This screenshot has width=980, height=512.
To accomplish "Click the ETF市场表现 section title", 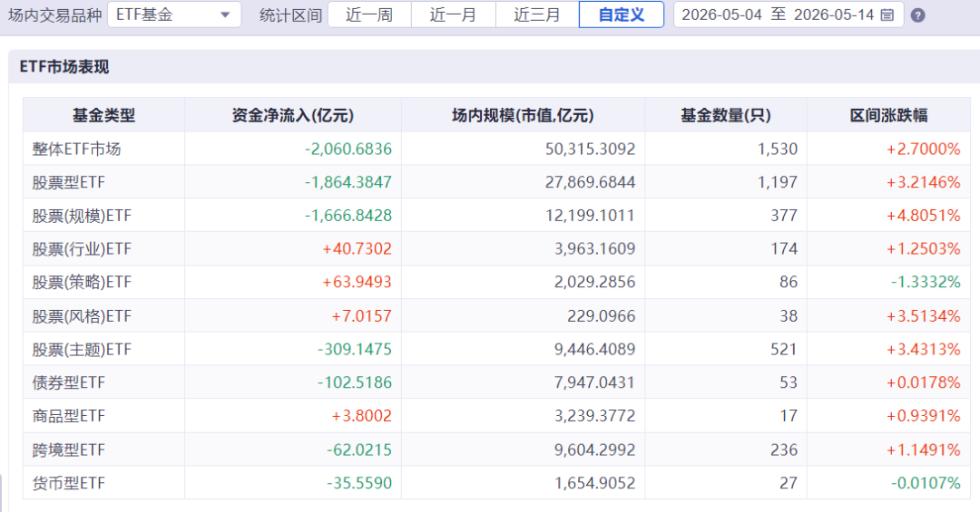I will point(64,67).
